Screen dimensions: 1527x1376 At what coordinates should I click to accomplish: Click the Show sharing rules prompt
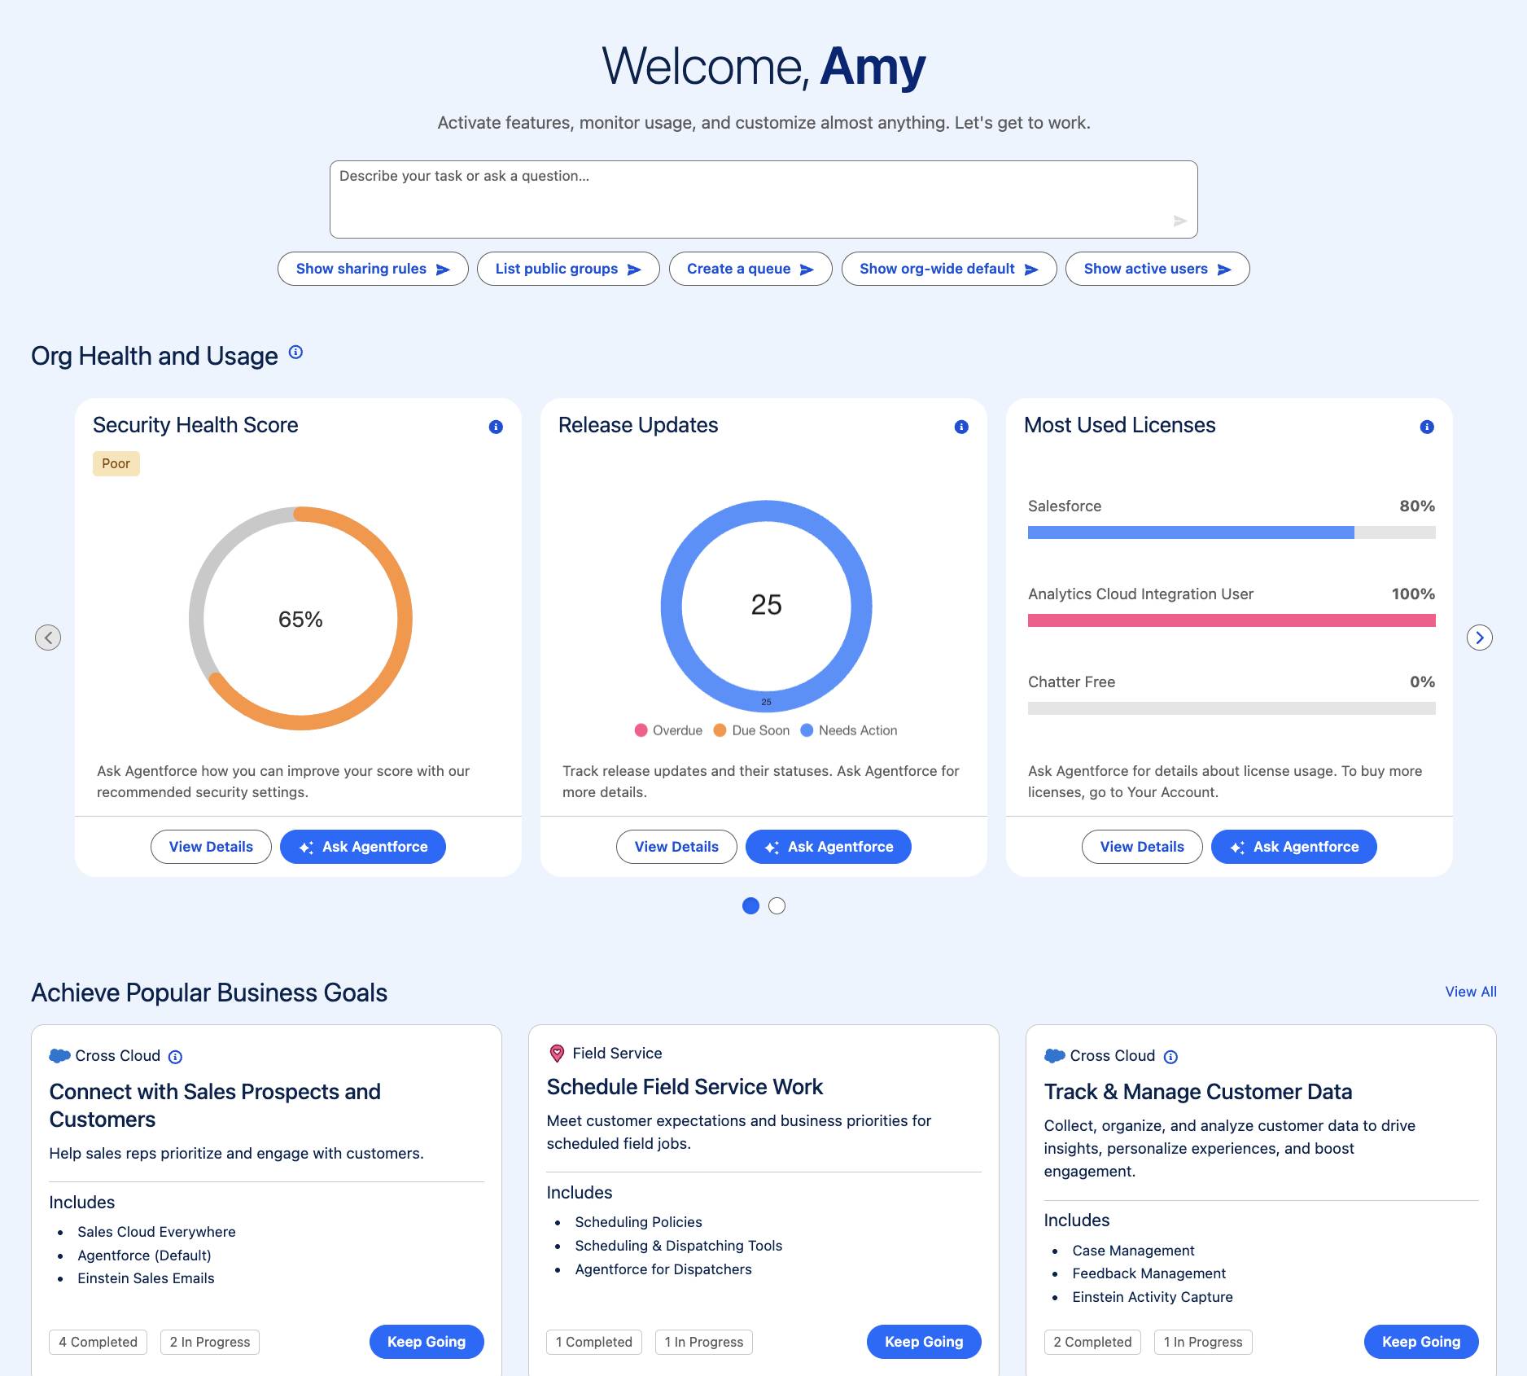[x=373, y=269]
